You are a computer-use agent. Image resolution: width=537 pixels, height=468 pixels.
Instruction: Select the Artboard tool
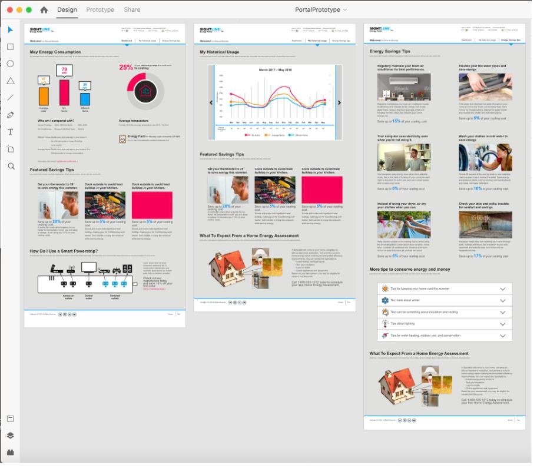pyautogui.click(x=11, y=150)
